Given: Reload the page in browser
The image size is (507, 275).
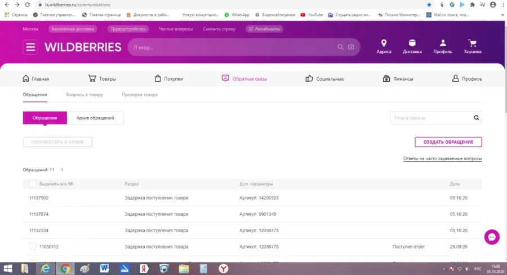Looking at the screenshot, I should point(28,5).
